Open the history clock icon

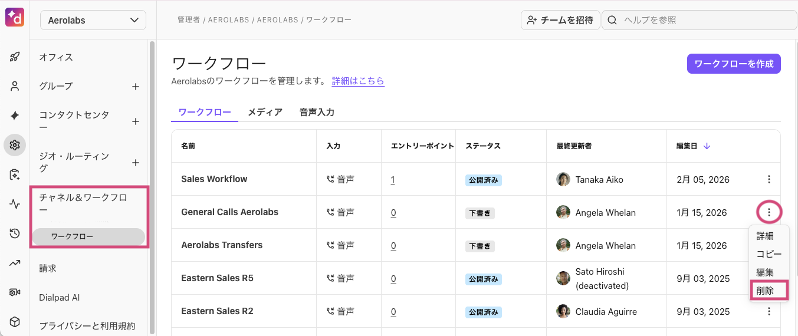click(15, 234)
